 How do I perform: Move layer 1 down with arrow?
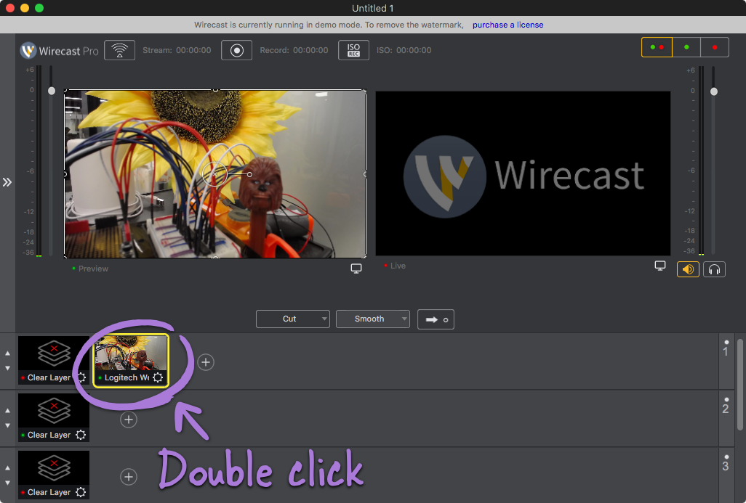coord(7,368)
